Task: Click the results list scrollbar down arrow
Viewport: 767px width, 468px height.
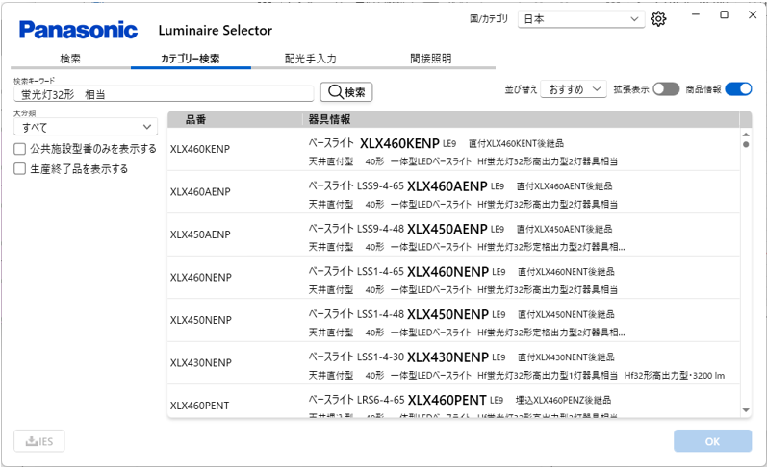Action: (x=746, y=410)
